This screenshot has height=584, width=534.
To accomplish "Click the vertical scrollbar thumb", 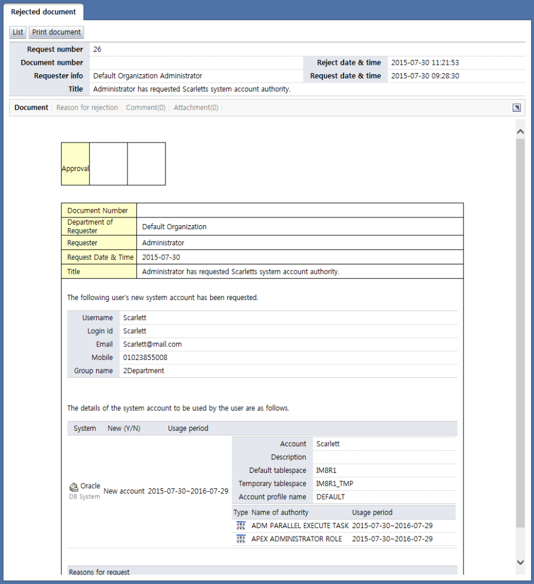I will pyautogui.click(x=520, y=333).
